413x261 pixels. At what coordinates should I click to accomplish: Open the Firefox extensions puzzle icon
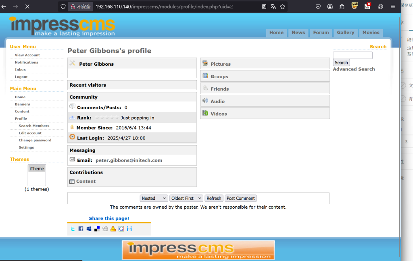pyautogui.click(x=342, y=7)
